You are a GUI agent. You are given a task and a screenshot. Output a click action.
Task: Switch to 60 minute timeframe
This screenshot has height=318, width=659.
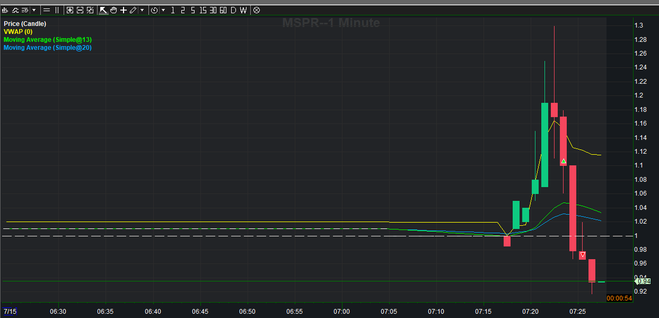tap(223, 10)
